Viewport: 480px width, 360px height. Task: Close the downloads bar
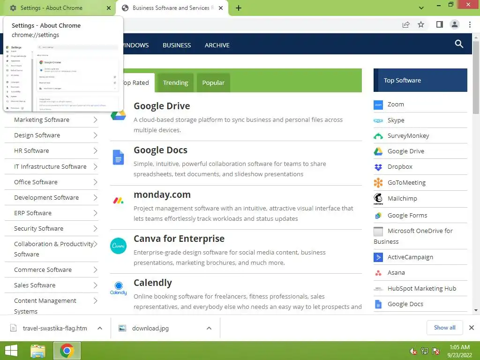coord(472,328)
